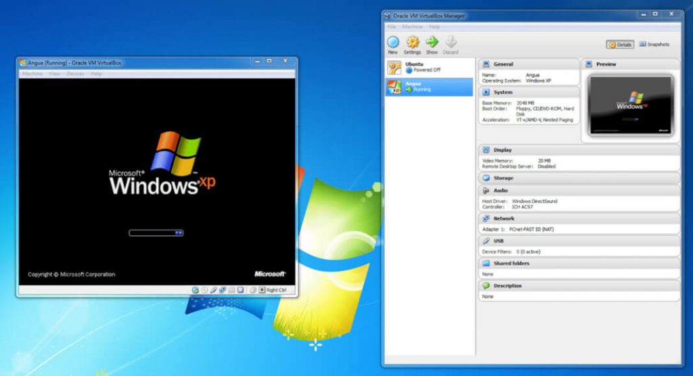Click Angua VM window title bar icon
Viewport: 693px width, 376px height.
coord(23,63)
